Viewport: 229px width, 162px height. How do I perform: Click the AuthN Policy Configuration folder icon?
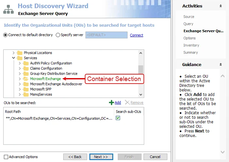[26, 63]
